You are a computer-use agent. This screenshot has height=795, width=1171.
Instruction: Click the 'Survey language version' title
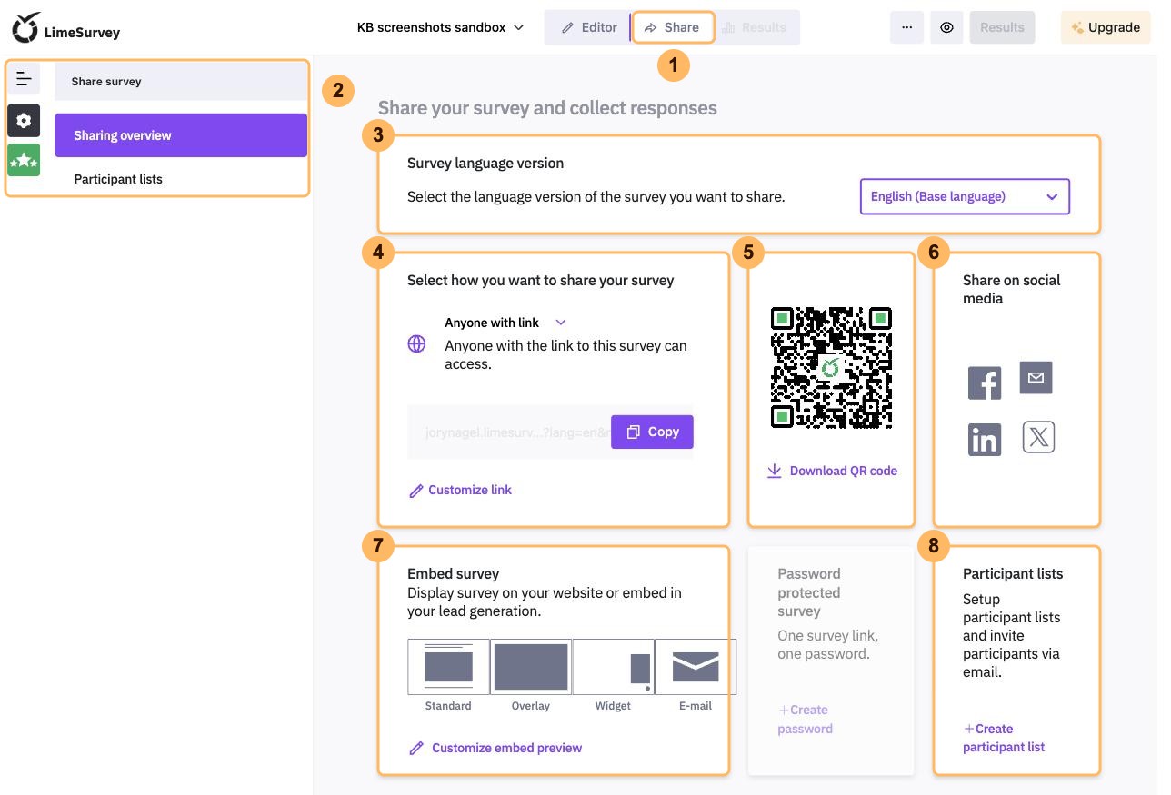(x=485, y=164)
